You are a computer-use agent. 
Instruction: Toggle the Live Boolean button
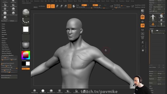coord(42,6)
